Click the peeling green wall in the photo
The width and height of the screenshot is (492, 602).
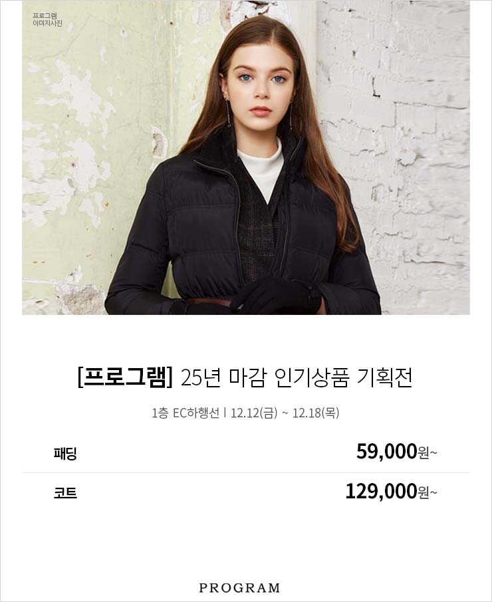96,153
